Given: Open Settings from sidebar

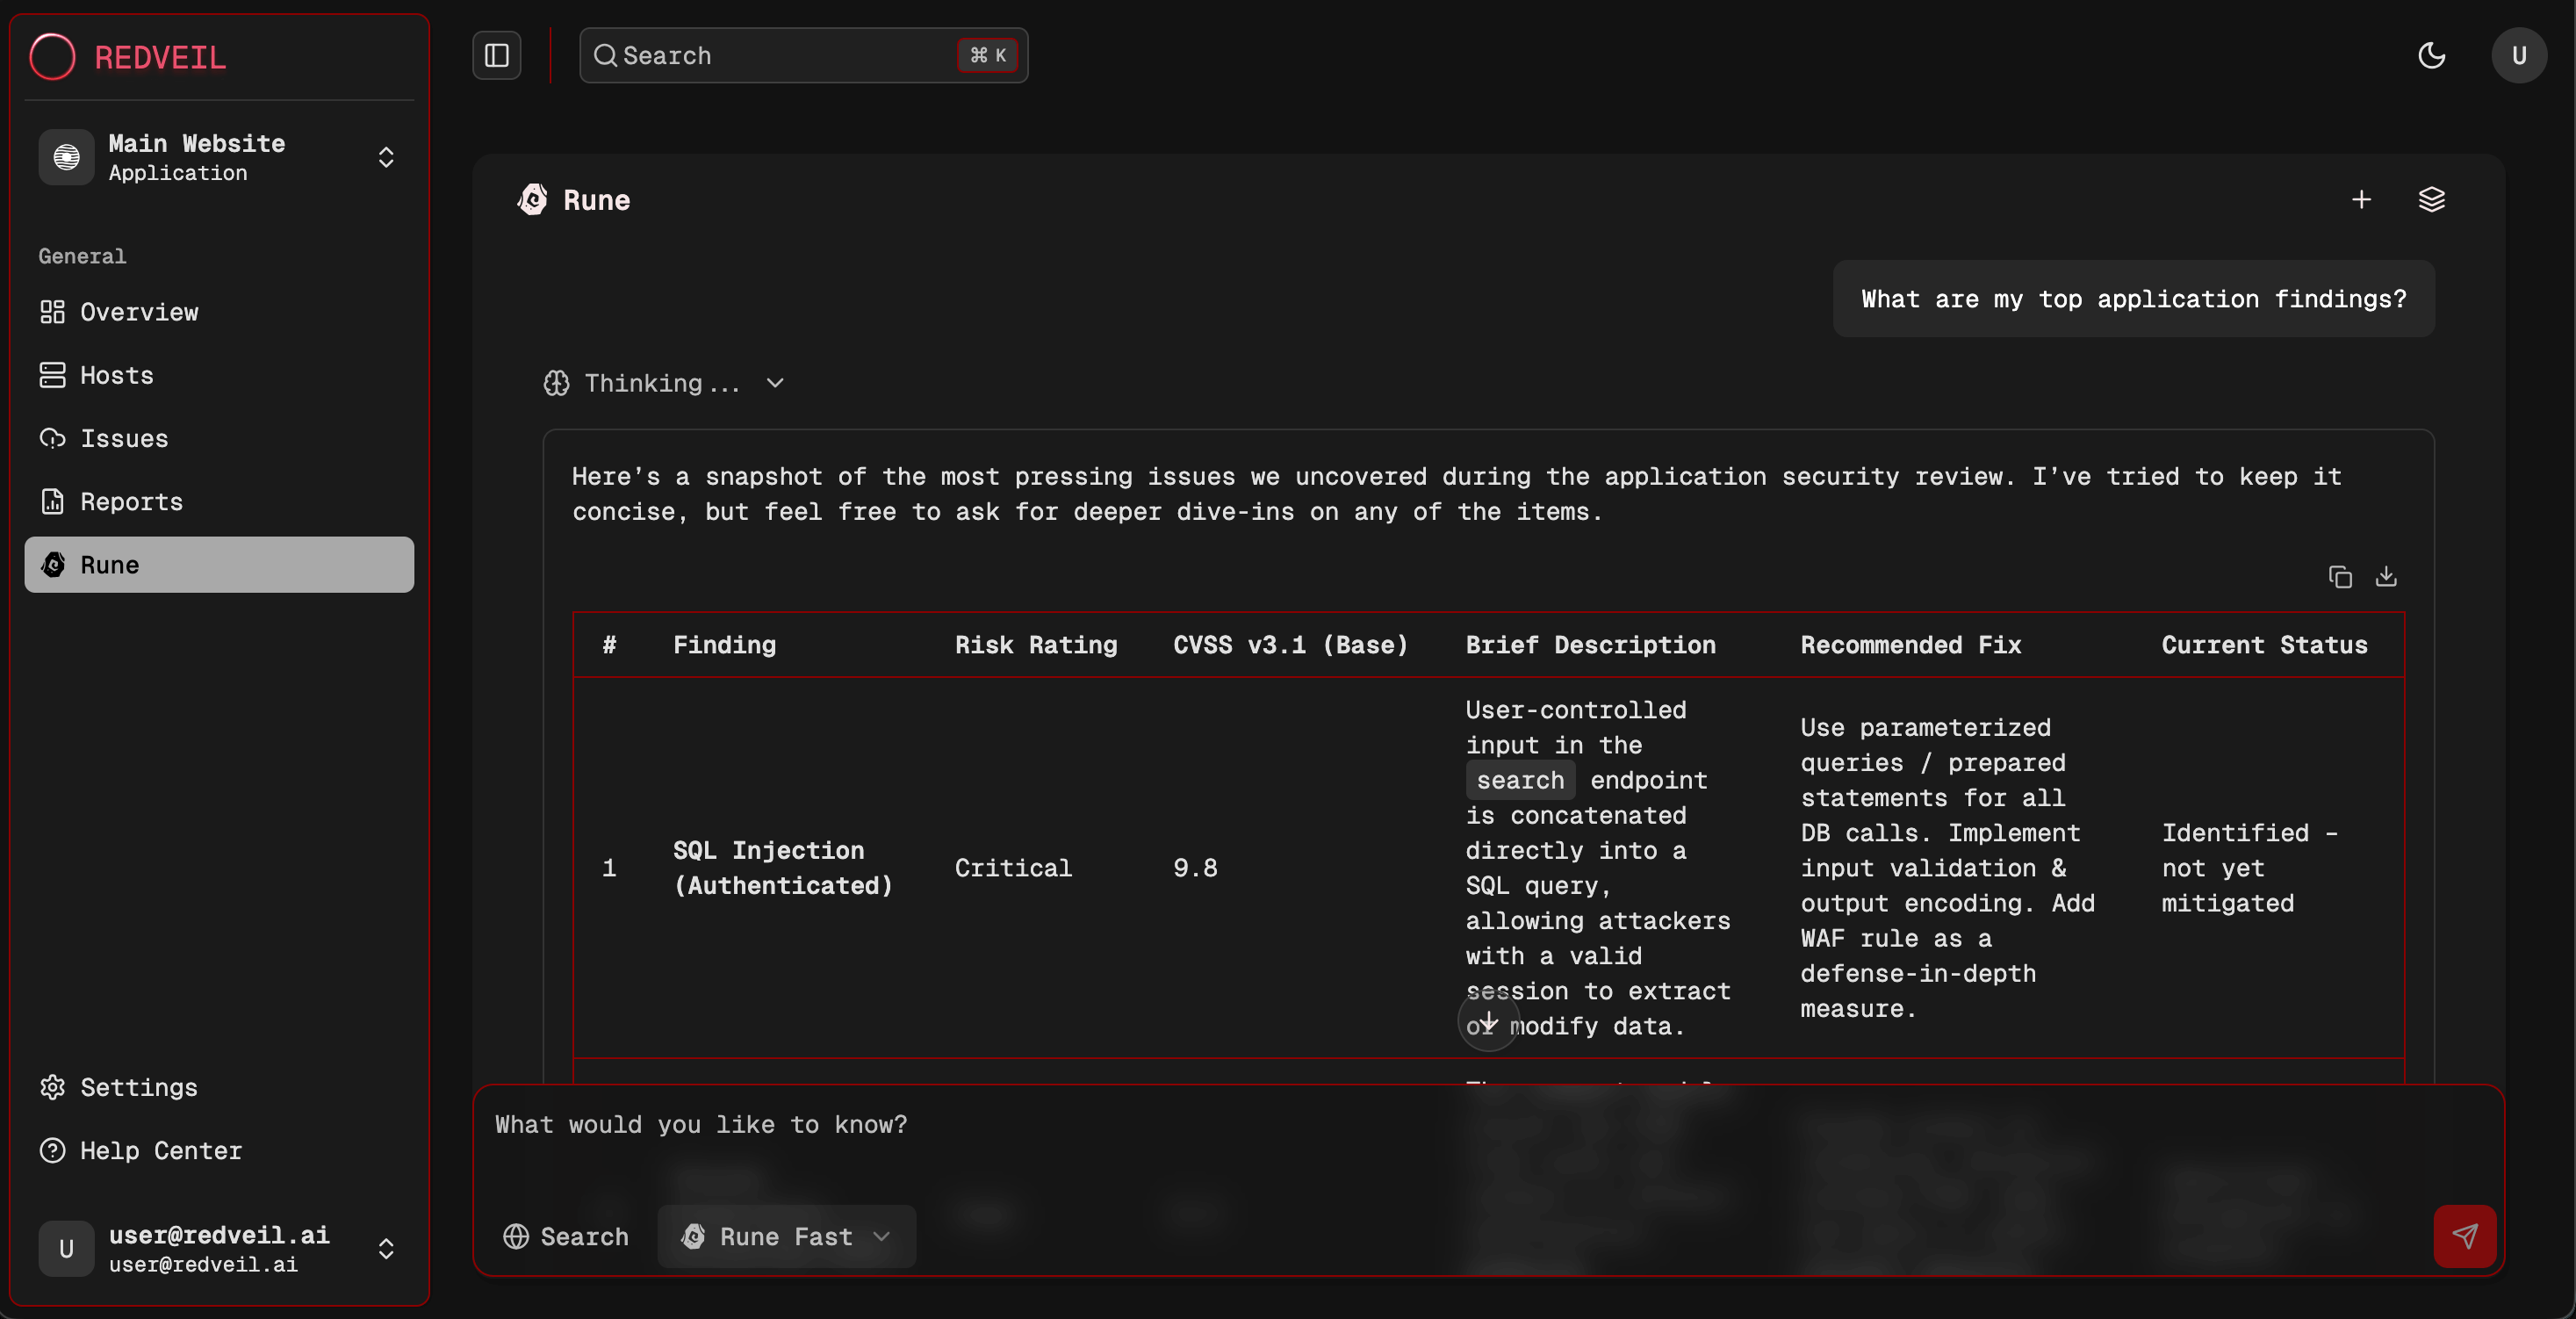Looking at the screenshot, I should 138,1087.
